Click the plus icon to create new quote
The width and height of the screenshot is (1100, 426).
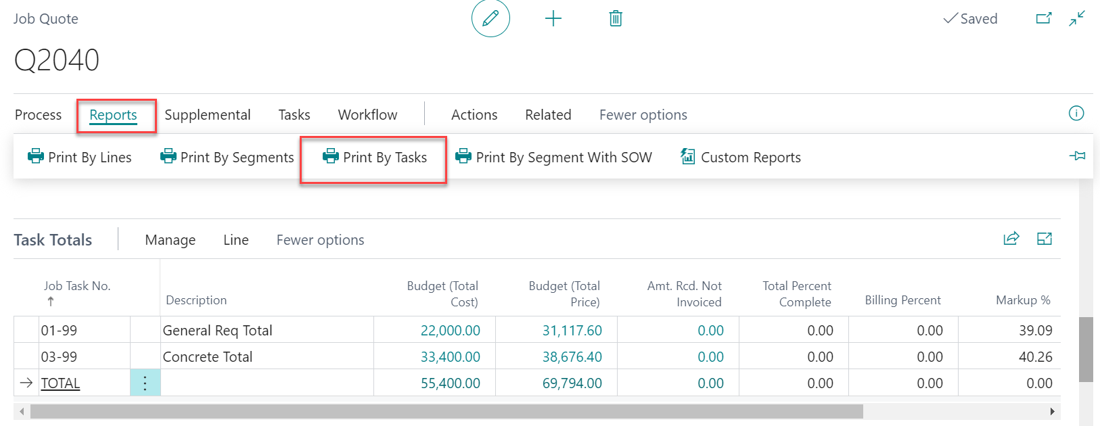pos(553,18)
